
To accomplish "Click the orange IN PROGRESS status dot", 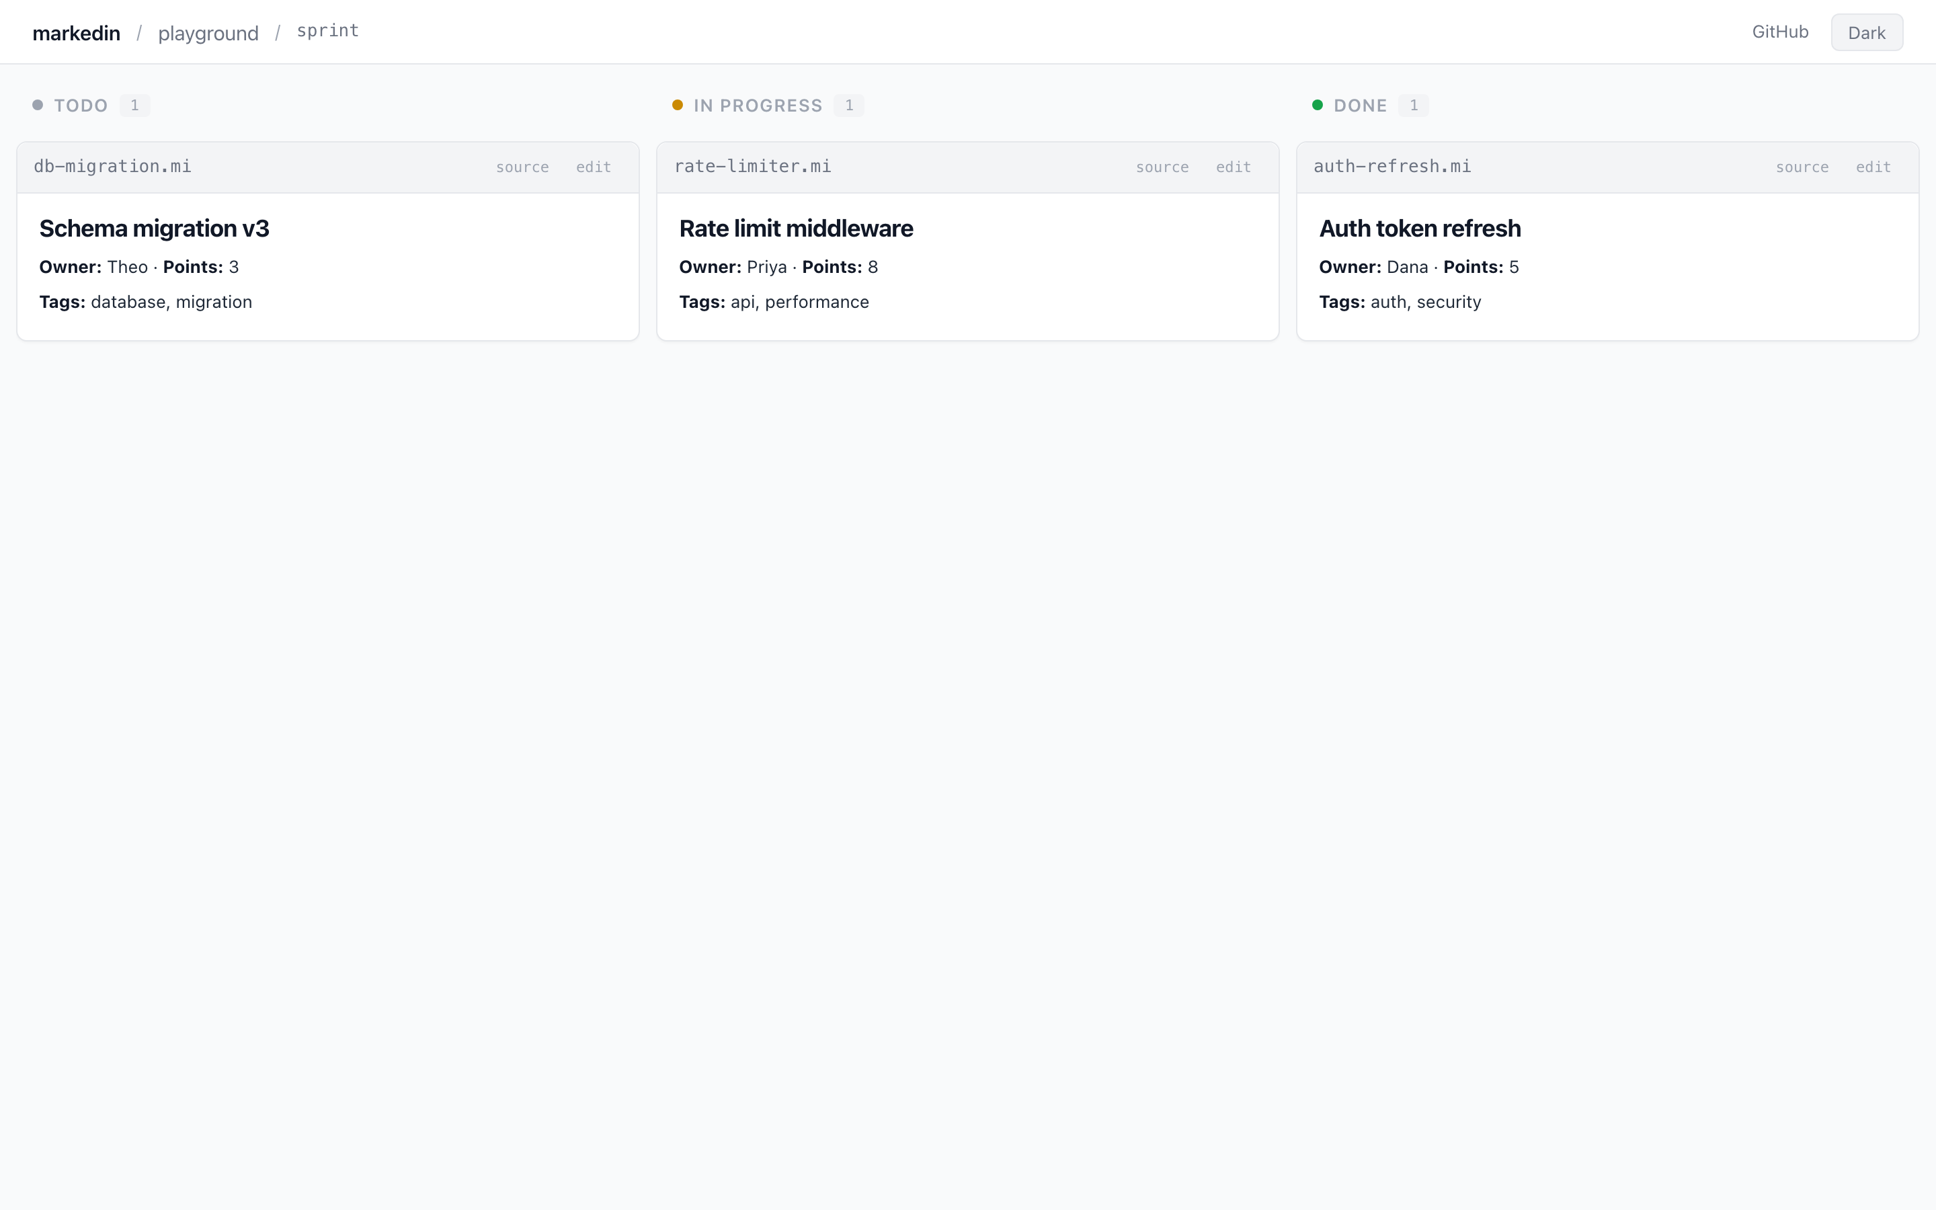I will coord(678,105).
